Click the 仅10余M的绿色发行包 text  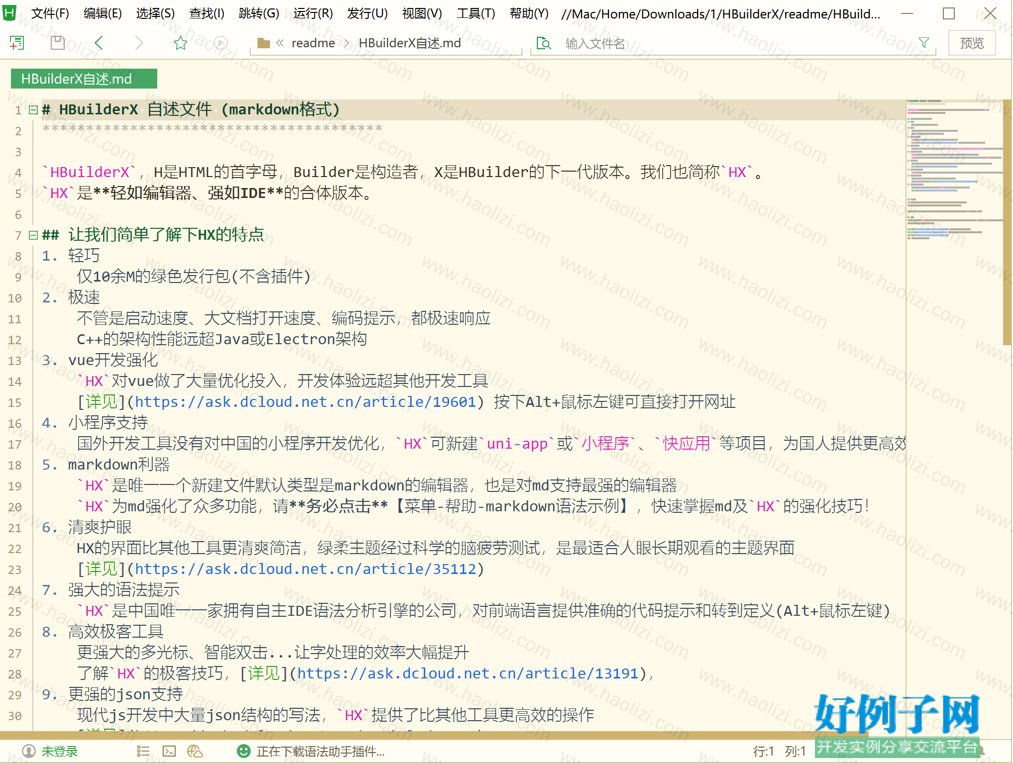pos(153,277)
